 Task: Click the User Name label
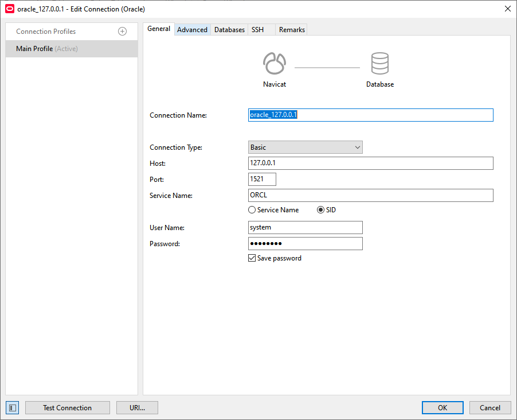pos(167,228)
